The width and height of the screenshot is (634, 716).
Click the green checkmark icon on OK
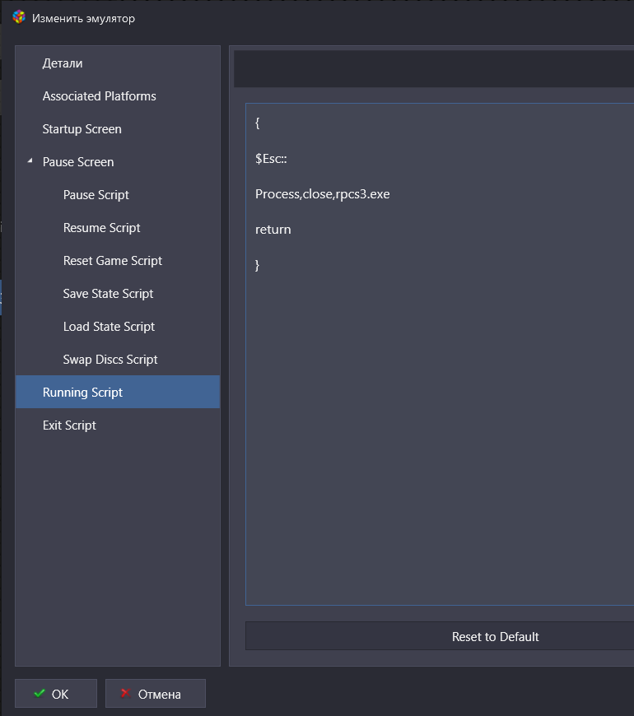click(40, 693)
